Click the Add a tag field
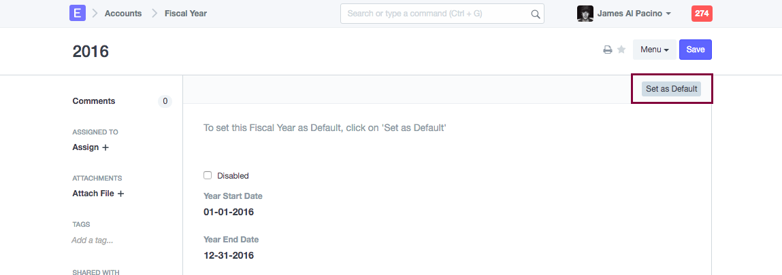Screen dimensions: 782x275 pos(93,240)
